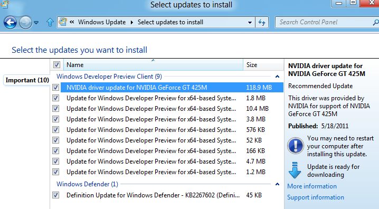The image size is (379, 209).
Task: Uncheck the 166 KB update checkbox
Action: click(56, 151)
